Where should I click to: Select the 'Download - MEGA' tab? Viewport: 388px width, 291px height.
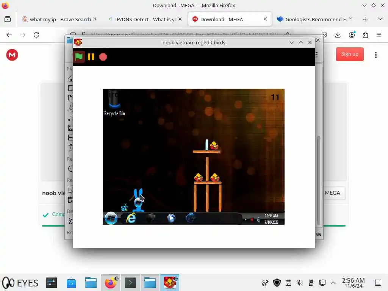click(x=230, y=19)
